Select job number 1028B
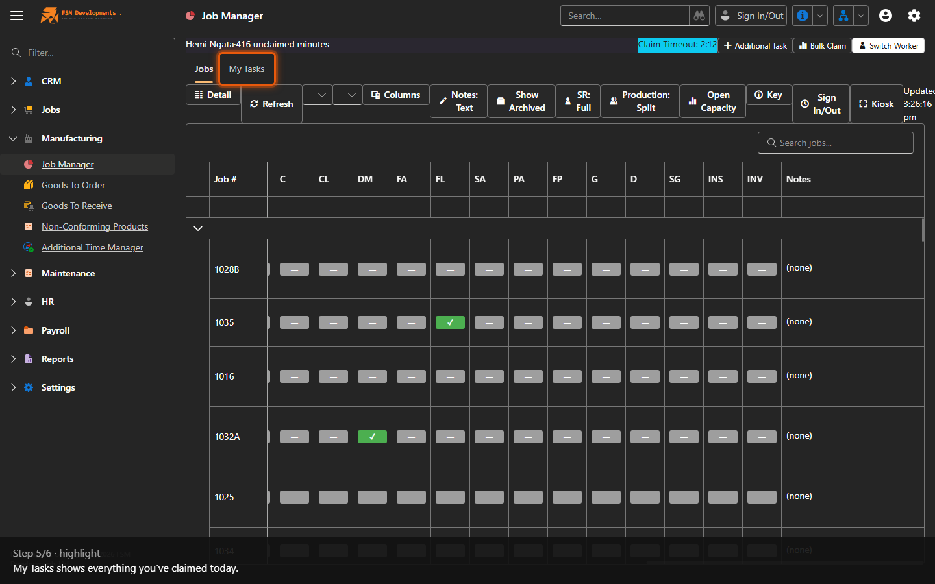Viewport: 935px width, 584px height. click(x=227, y=269)
